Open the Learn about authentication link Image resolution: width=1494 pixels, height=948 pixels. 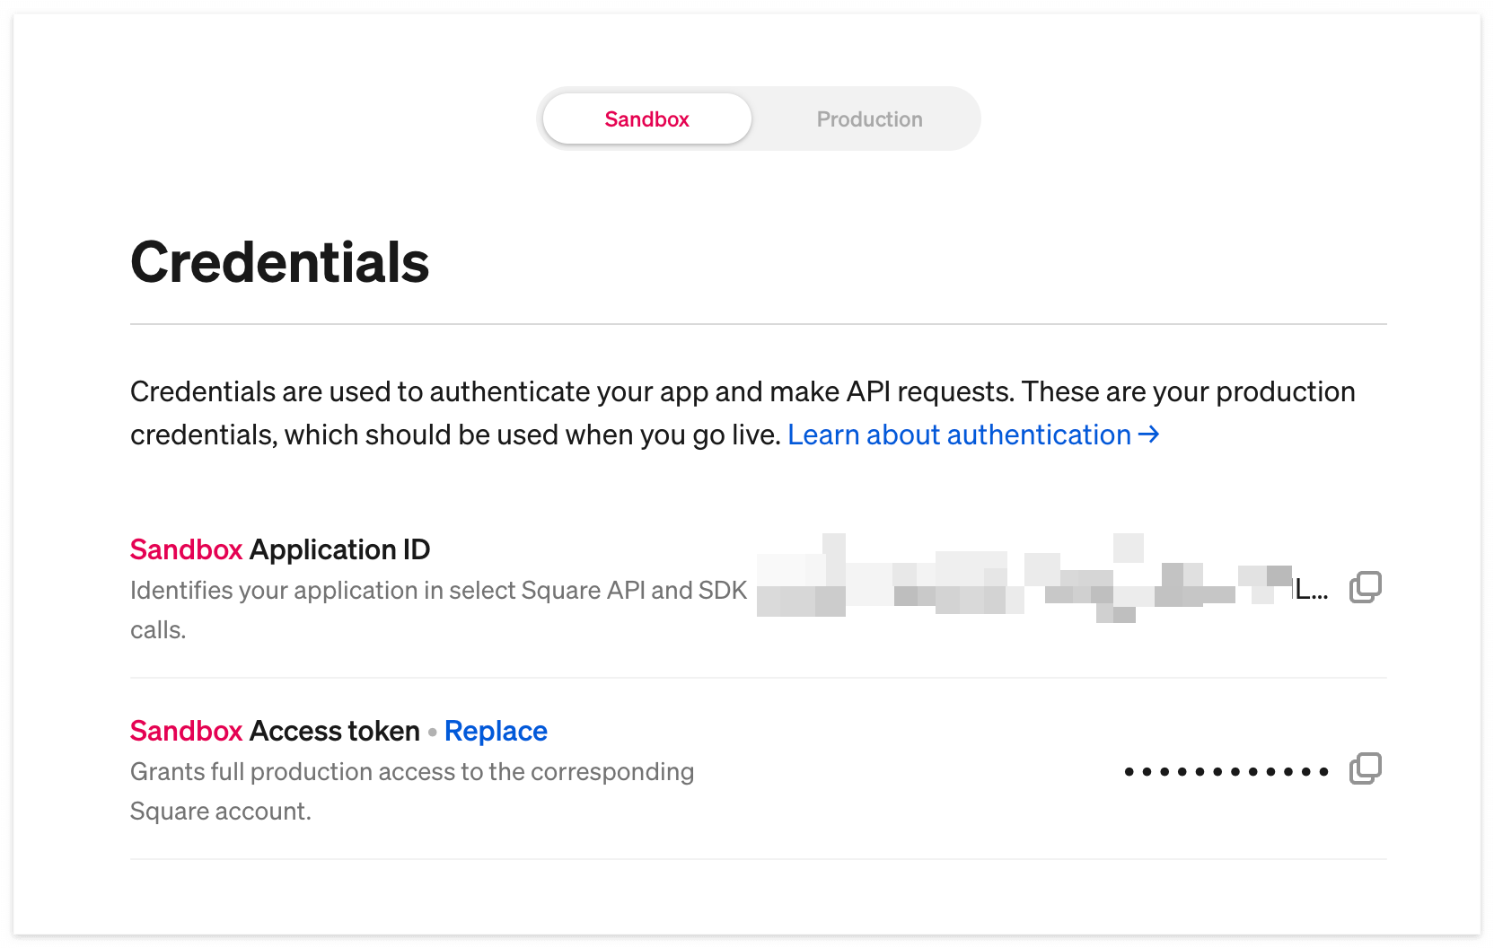[x=959, y=435]
